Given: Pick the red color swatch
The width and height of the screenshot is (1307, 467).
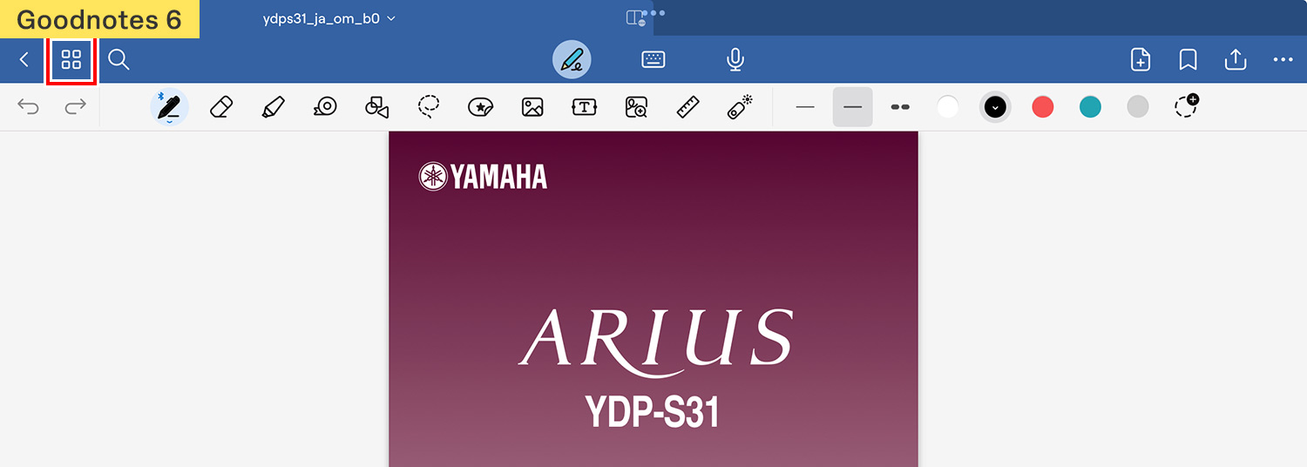Looking at the screenshot, I should (1043, 107).
